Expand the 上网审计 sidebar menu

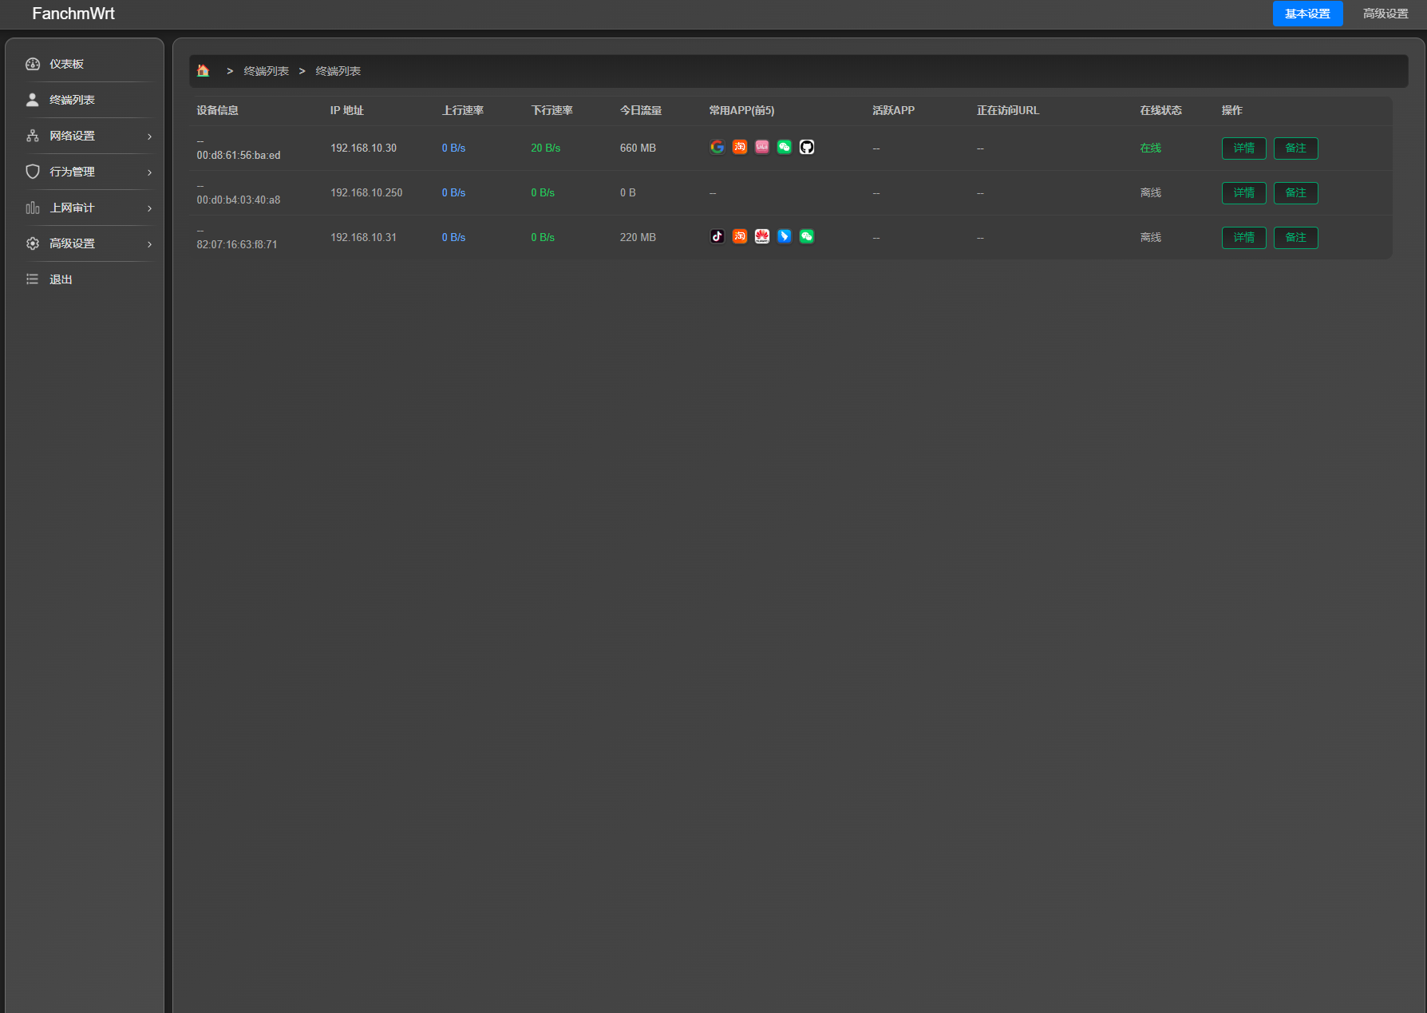(x=88, y=208)
